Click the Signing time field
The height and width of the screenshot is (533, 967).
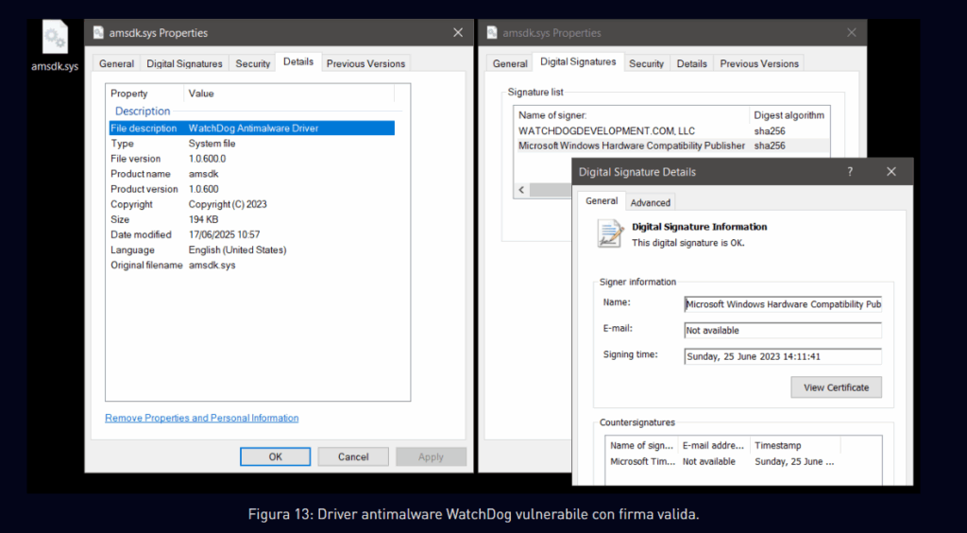783,356
